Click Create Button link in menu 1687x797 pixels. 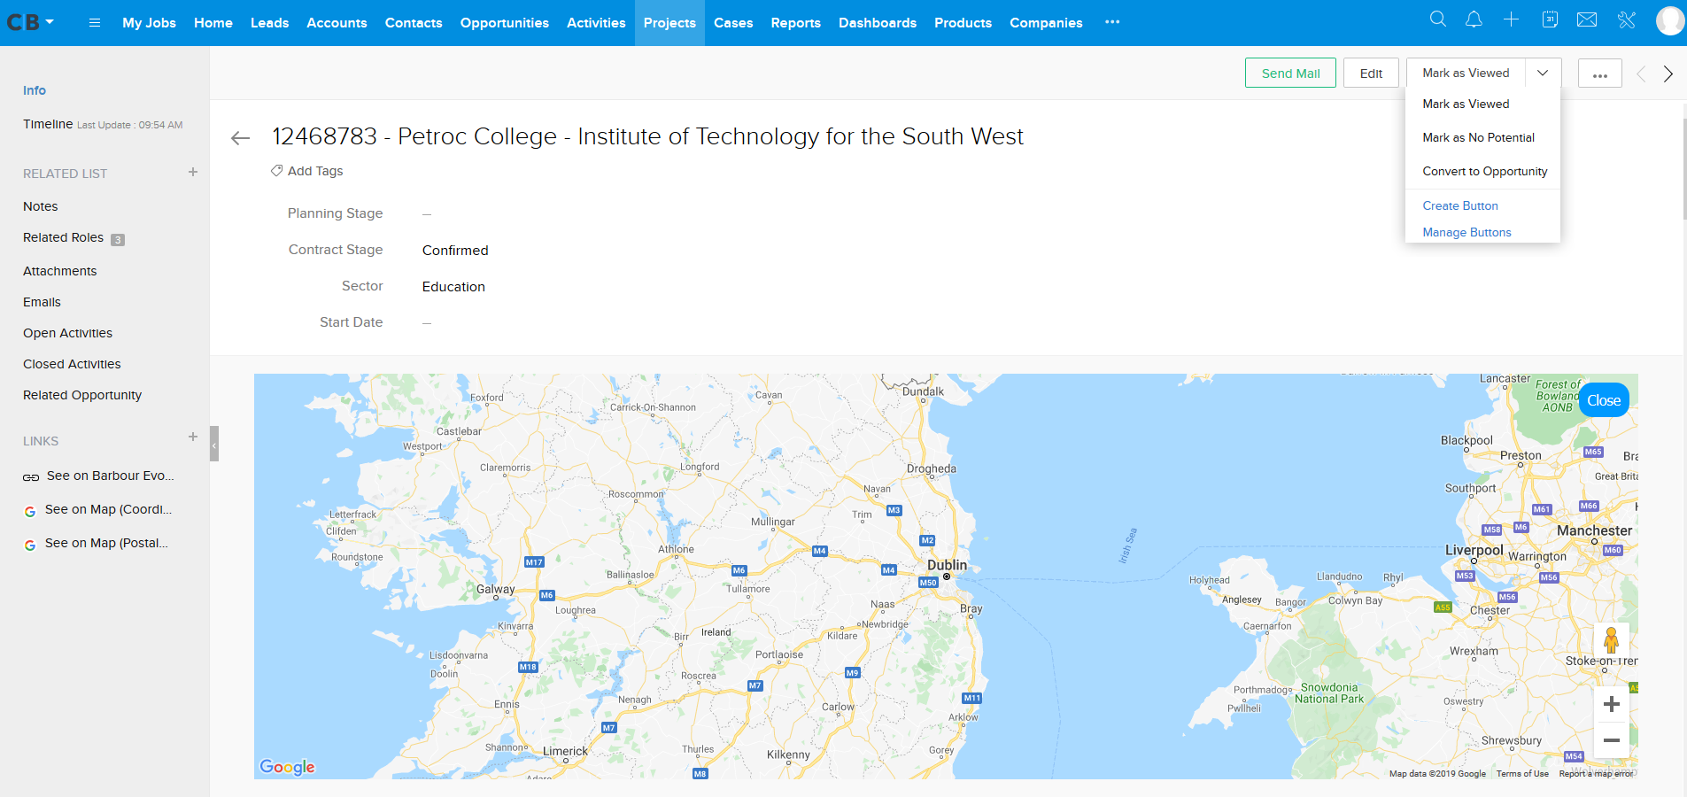(x=1460, y=205)
